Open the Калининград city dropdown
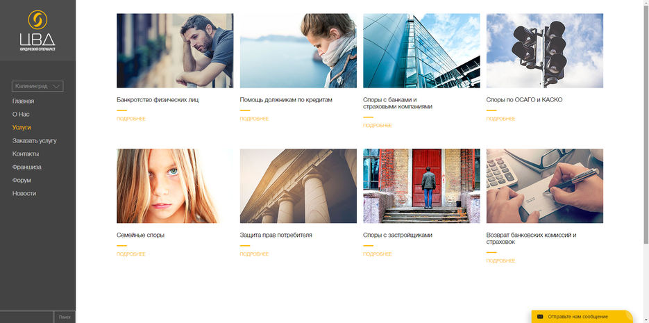This screenshot has height=323, width=649. point(37,86)
